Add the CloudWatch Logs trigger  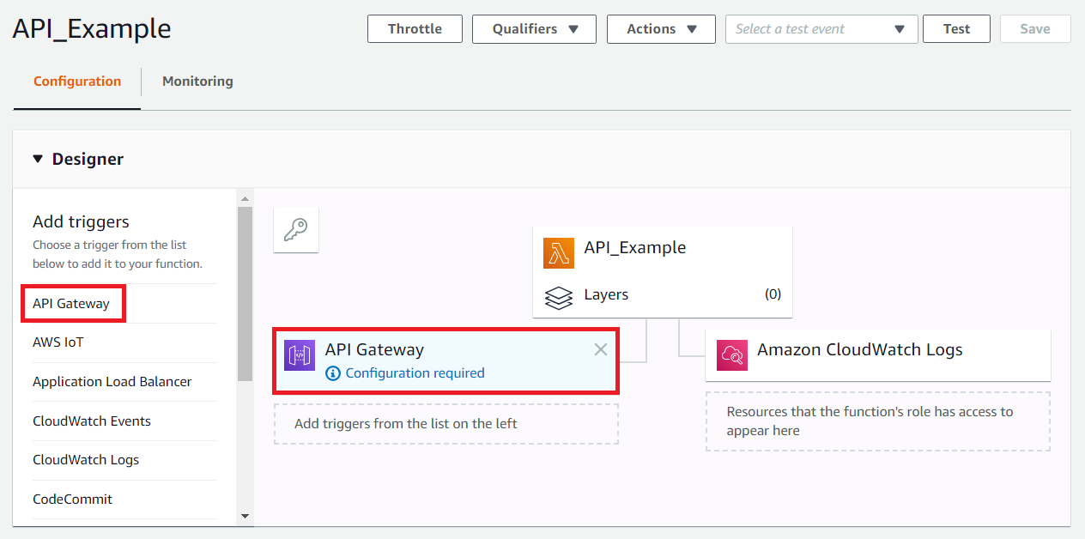86,460
